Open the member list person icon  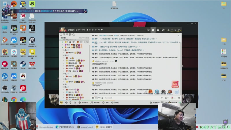[61, 34]
